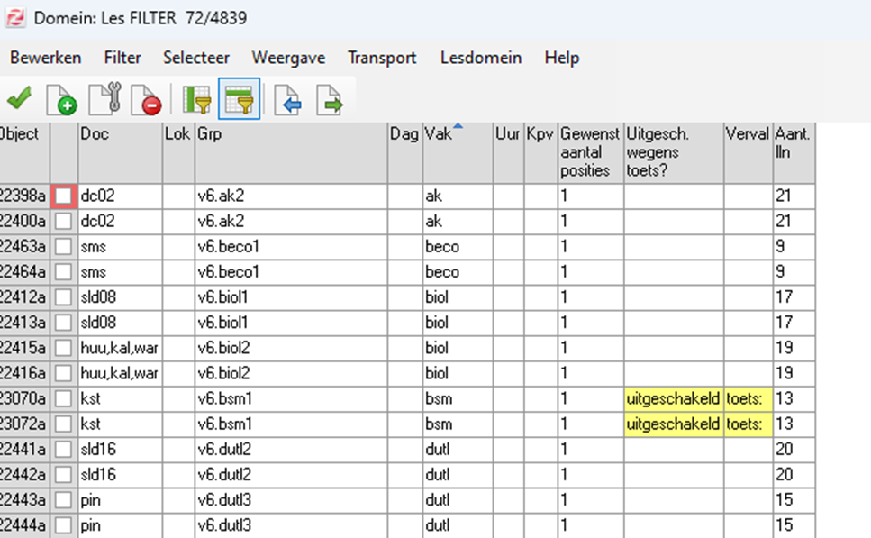This screenshot has width=871, height=538.
Task: Tick the checkbox for first dc02 row
Action: [63, 196]
